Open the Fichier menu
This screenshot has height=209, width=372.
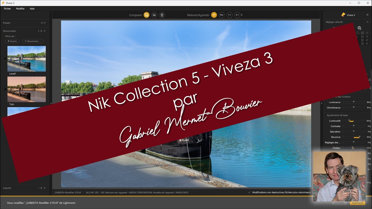7,9
